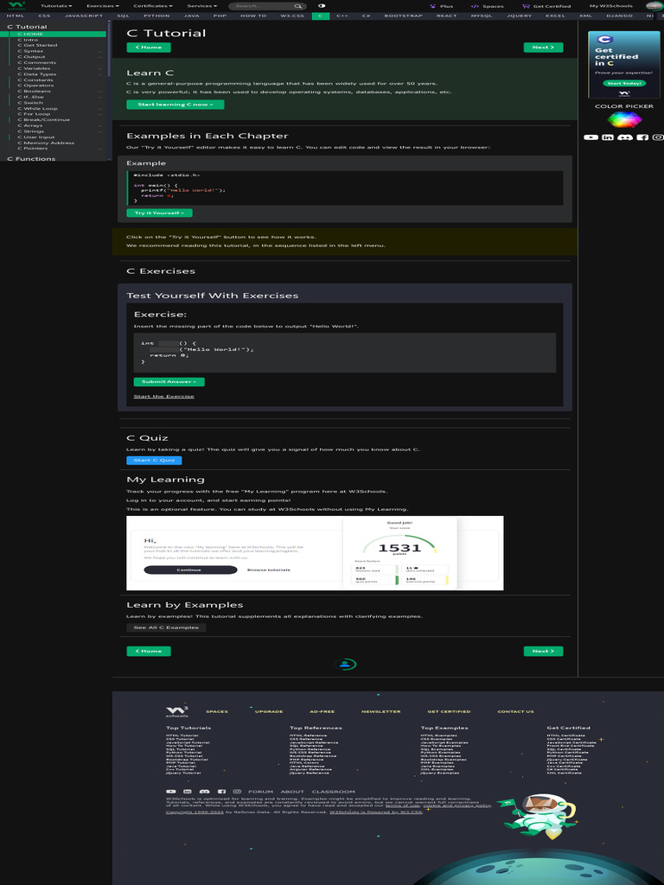Click Start C Quiz button

tap(154, 461)
